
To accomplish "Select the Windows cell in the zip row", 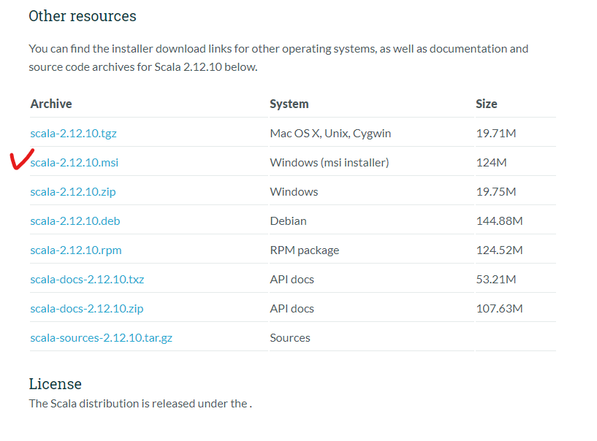I will pyautogui.click(x=294, y=192).
